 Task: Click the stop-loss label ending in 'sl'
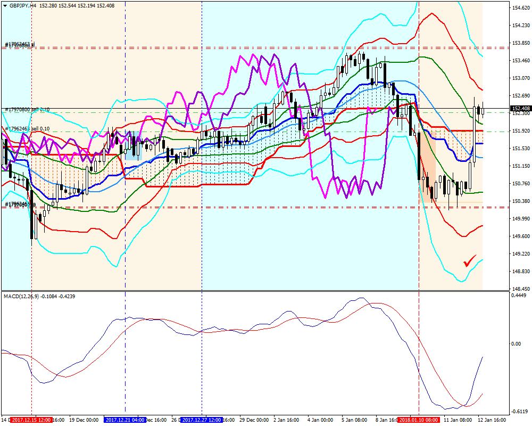click(x=20, y=45)
